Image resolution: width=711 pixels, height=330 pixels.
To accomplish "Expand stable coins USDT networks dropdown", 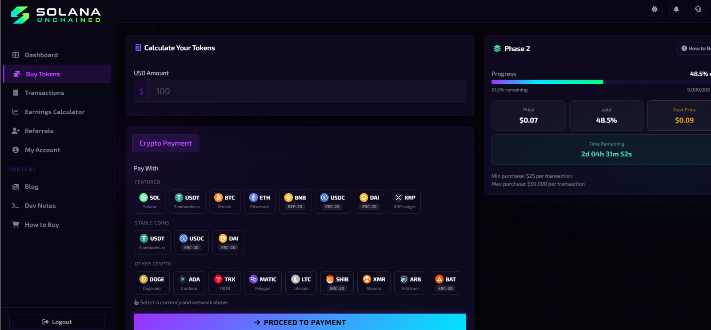I will [152, 243].
